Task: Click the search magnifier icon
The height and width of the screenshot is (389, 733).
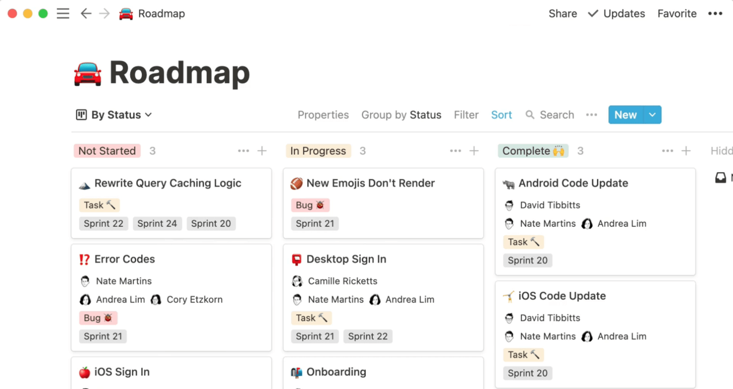Action: click(530, 115)
